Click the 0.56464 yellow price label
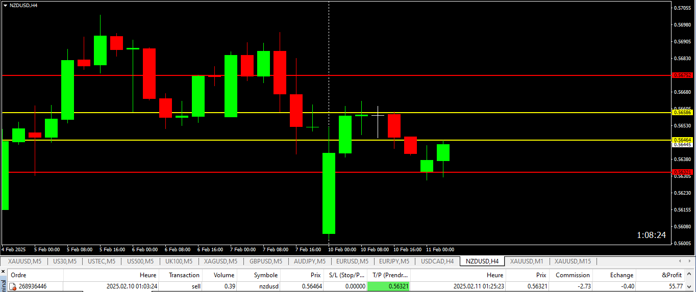 (x=683, y=140)
